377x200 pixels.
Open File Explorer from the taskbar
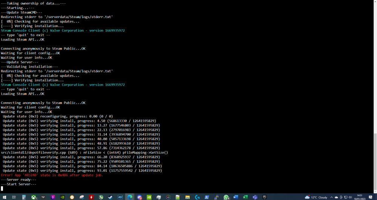(187, 197)
